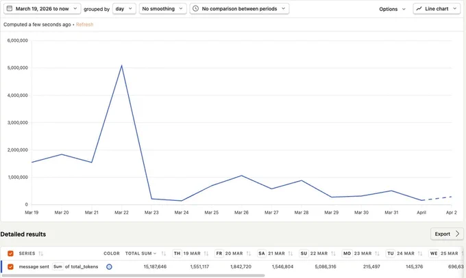This screenshot has height=278, width=466.
Task: Open the date range dropdown March 19, 2026 to now
Action: point(42,9)
